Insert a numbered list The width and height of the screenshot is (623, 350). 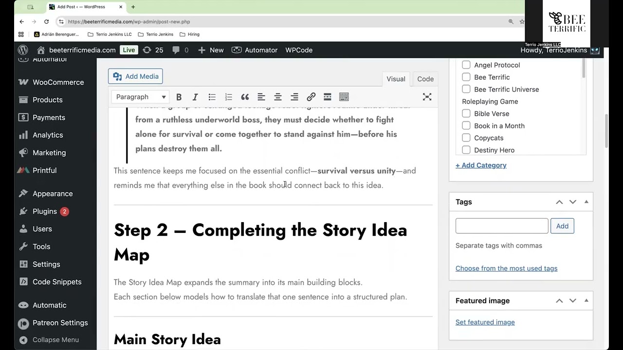[x=228, y=97]
